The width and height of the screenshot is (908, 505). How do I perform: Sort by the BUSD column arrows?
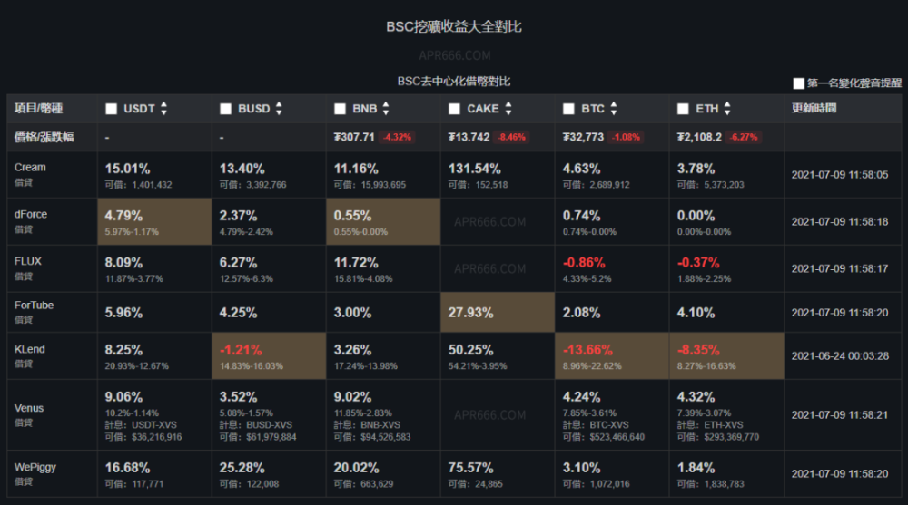(279, 109)
